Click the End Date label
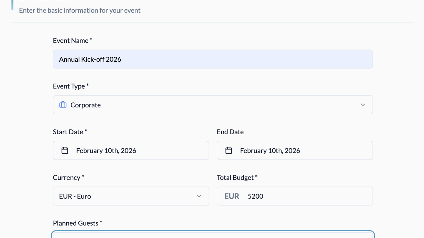This screenshot has height=238, width=424. (230, 132)
